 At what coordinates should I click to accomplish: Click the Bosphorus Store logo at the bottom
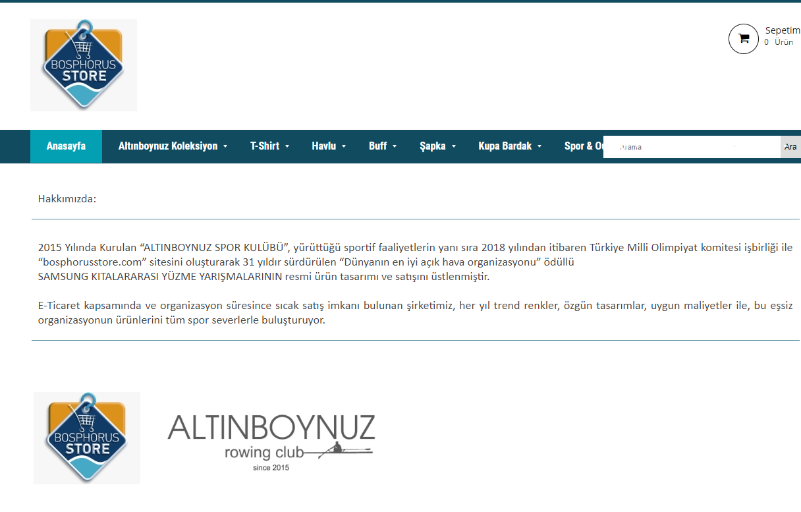point(87,438)
